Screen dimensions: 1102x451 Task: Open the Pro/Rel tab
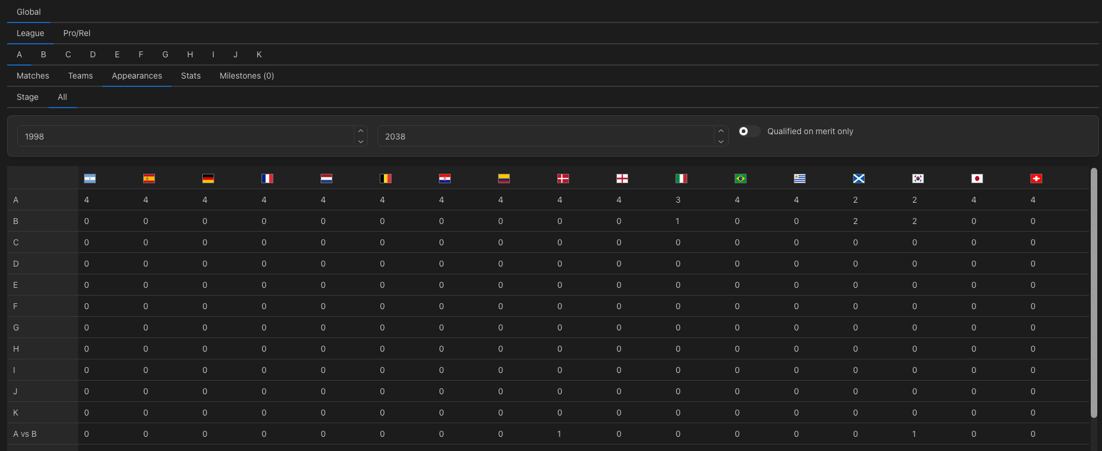pyautogui.click(x=77, y=33)
